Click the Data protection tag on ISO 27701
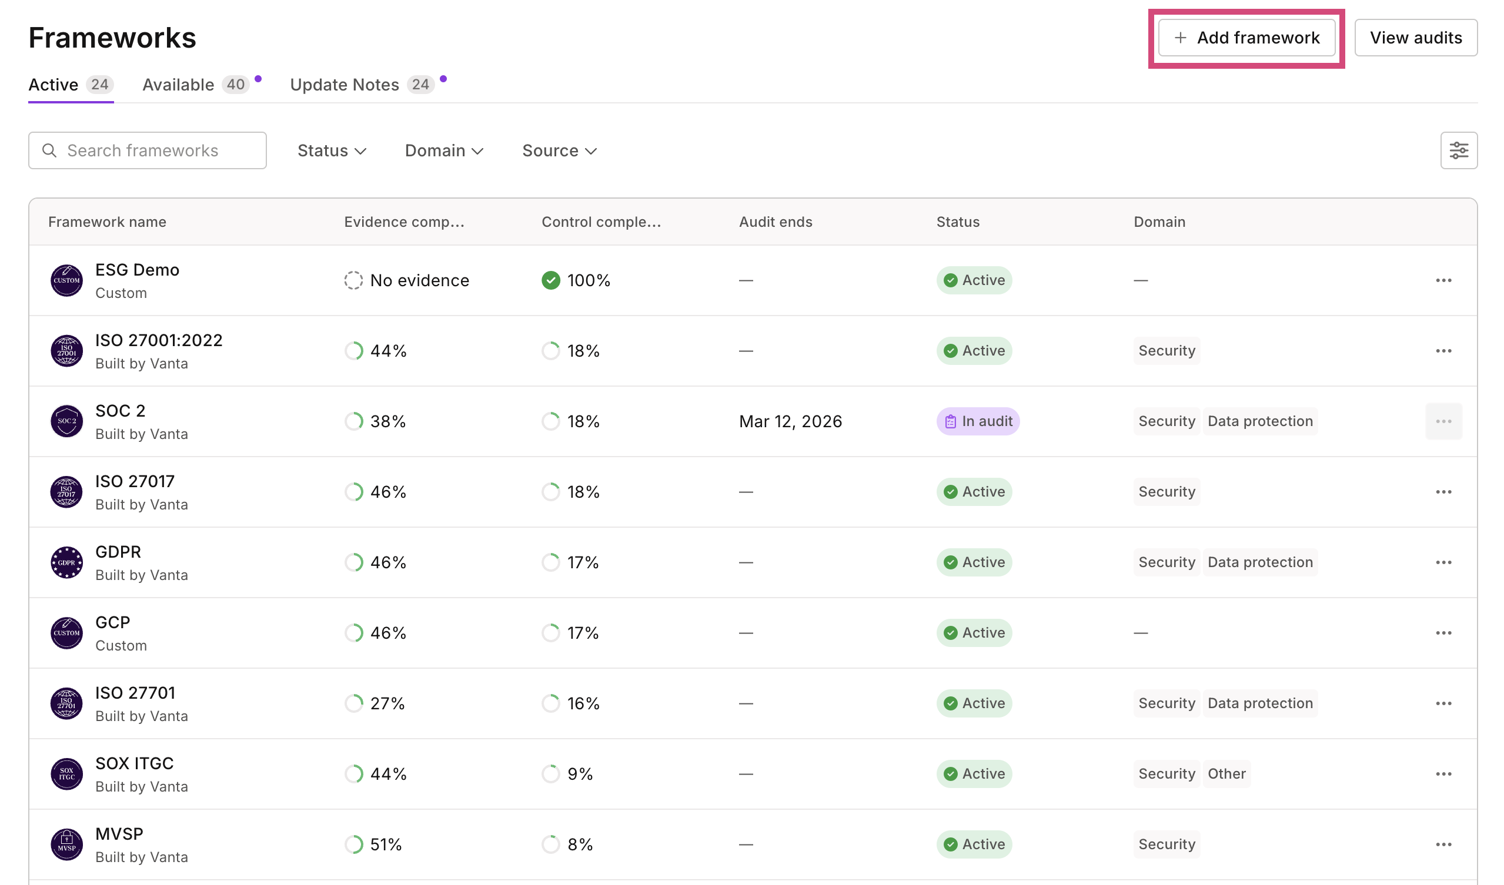 1260,703
